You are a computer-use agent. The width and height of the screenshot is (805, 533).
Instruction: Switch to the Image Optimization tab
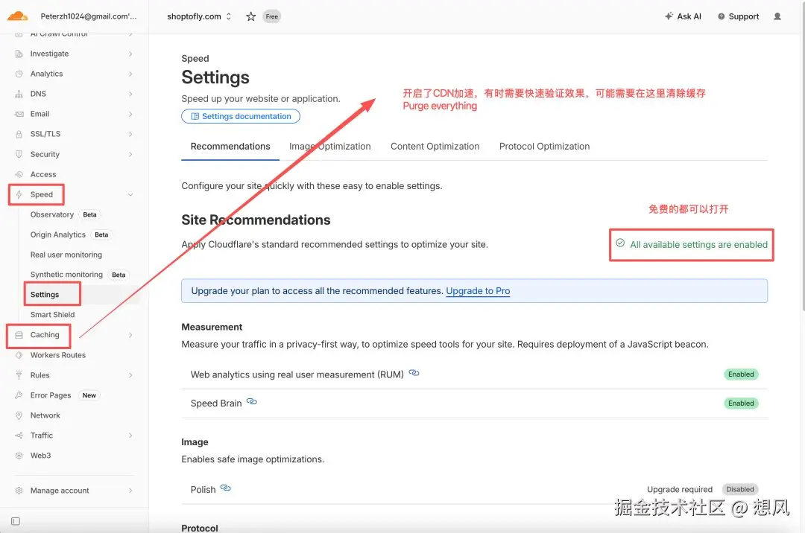point(329,147)
